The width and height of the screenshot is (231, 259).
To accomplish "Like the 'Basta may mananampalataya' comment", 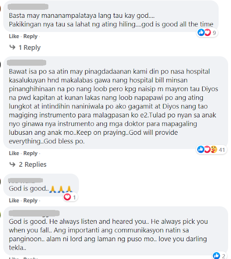I will point(14,36).
